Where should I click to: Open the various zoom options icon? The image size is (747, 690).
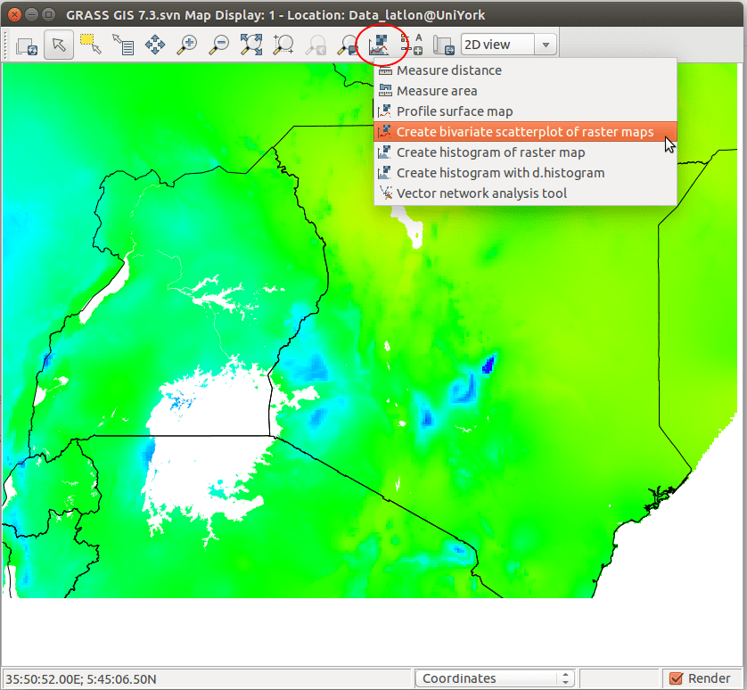point(348,45)
